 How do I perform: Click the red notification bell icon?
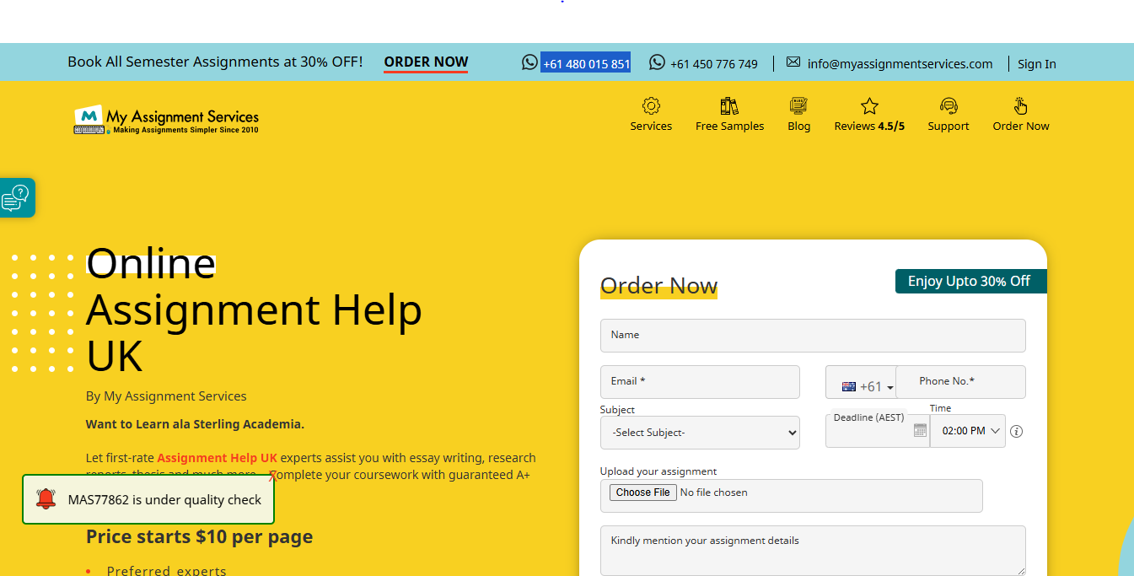click(x=46, y=499)
